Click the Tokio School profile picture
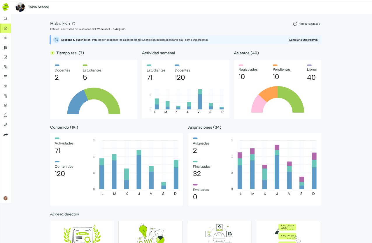 click(x=20, y=7)
